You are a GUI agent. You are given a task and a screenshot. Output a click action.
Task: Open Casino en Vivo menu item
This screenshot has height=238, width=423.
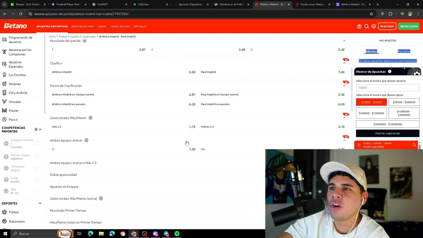(120, 26)
